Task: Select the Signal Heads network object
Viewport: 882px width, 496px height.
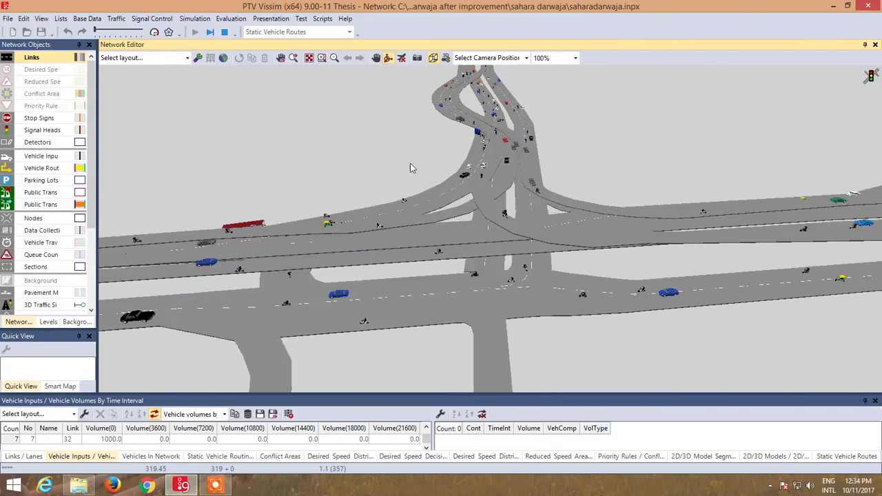Action: click(x=42, y=130)
